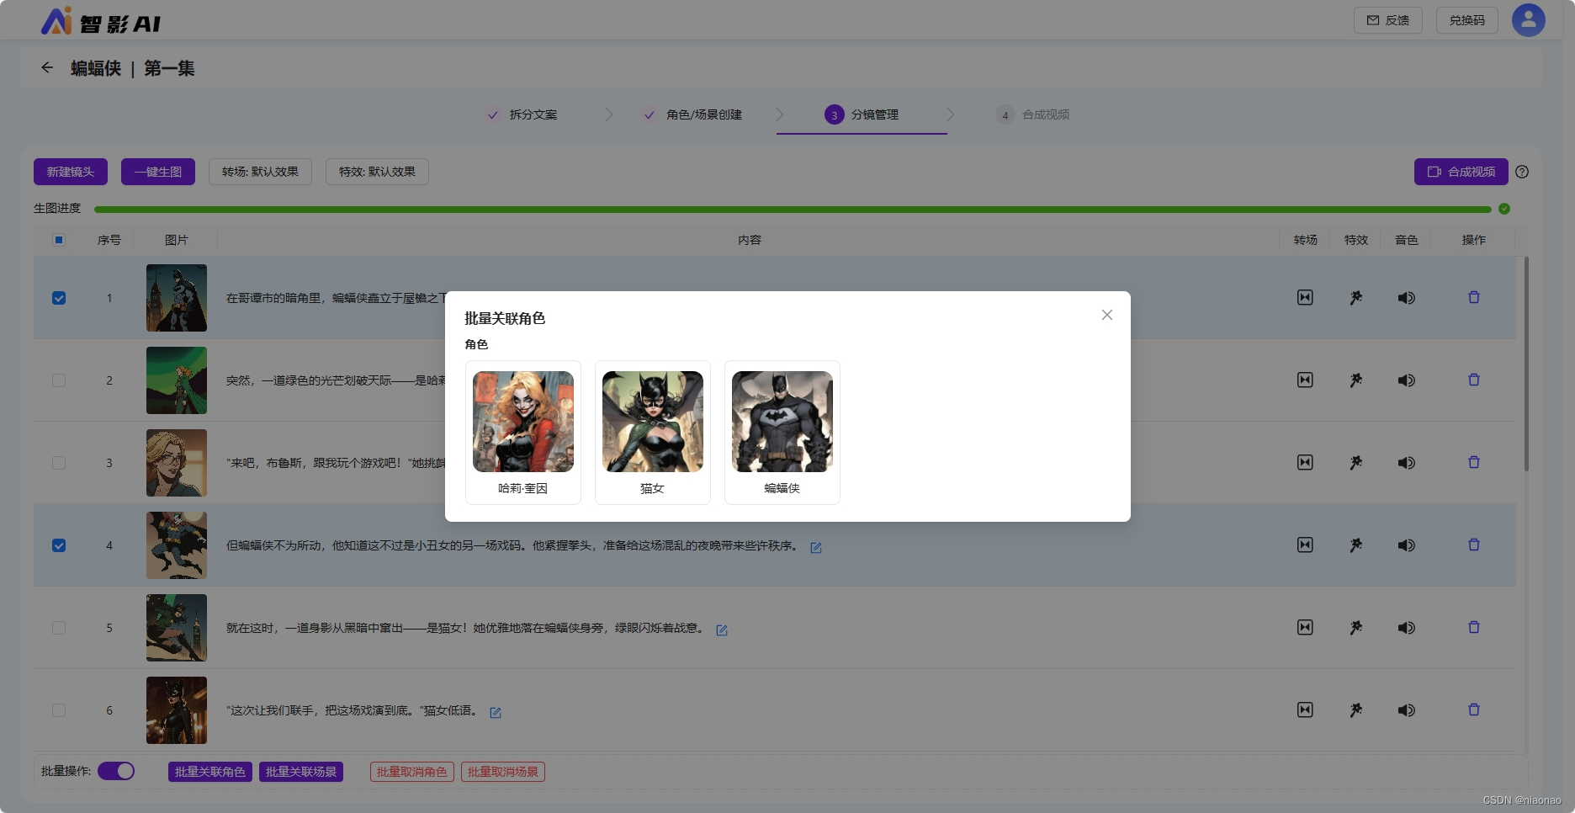Delete row 3 with the trash icon

pyautogui.click(x=1474, y=462)
